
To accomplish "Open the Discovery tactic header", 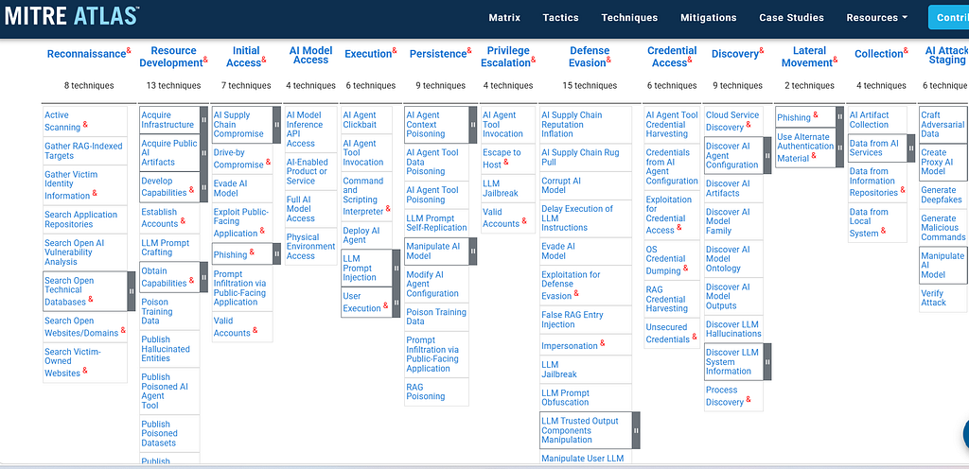I will point(734,54).
